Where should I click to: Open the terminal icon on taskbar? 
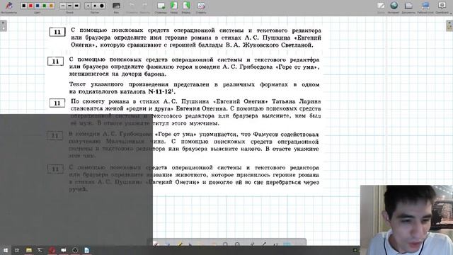point(40,250)
